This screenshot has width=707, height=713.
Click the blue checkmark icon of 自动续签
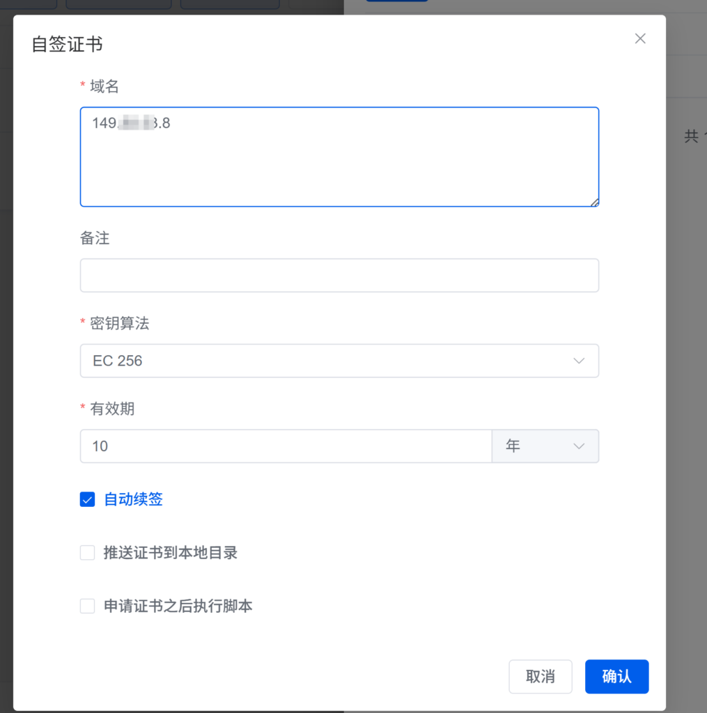87,499
